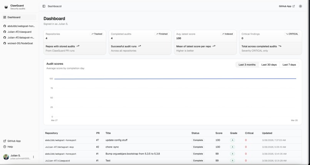Click Complete status of 'chore: sync'
This screenshot has height=165, width=310.
tap(198, 147)
